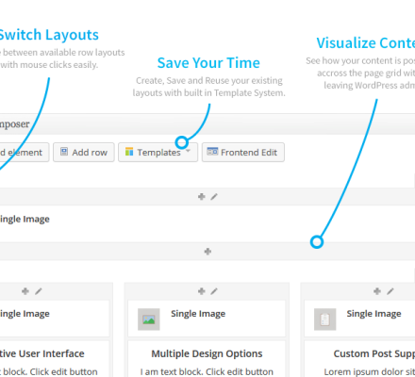This screenshot has height=377, width=415.
Task: Click the Templates dropdown arrow
Action: click(x=188, y=151)
